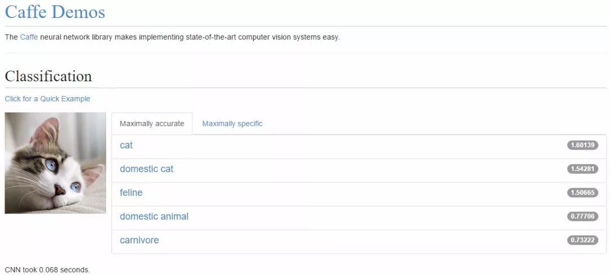Click the 1.54281 score badge

coord(582,169)
